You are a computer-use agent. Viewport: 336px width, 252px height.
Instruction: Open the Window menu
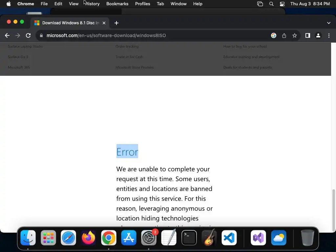pos(178,4)
